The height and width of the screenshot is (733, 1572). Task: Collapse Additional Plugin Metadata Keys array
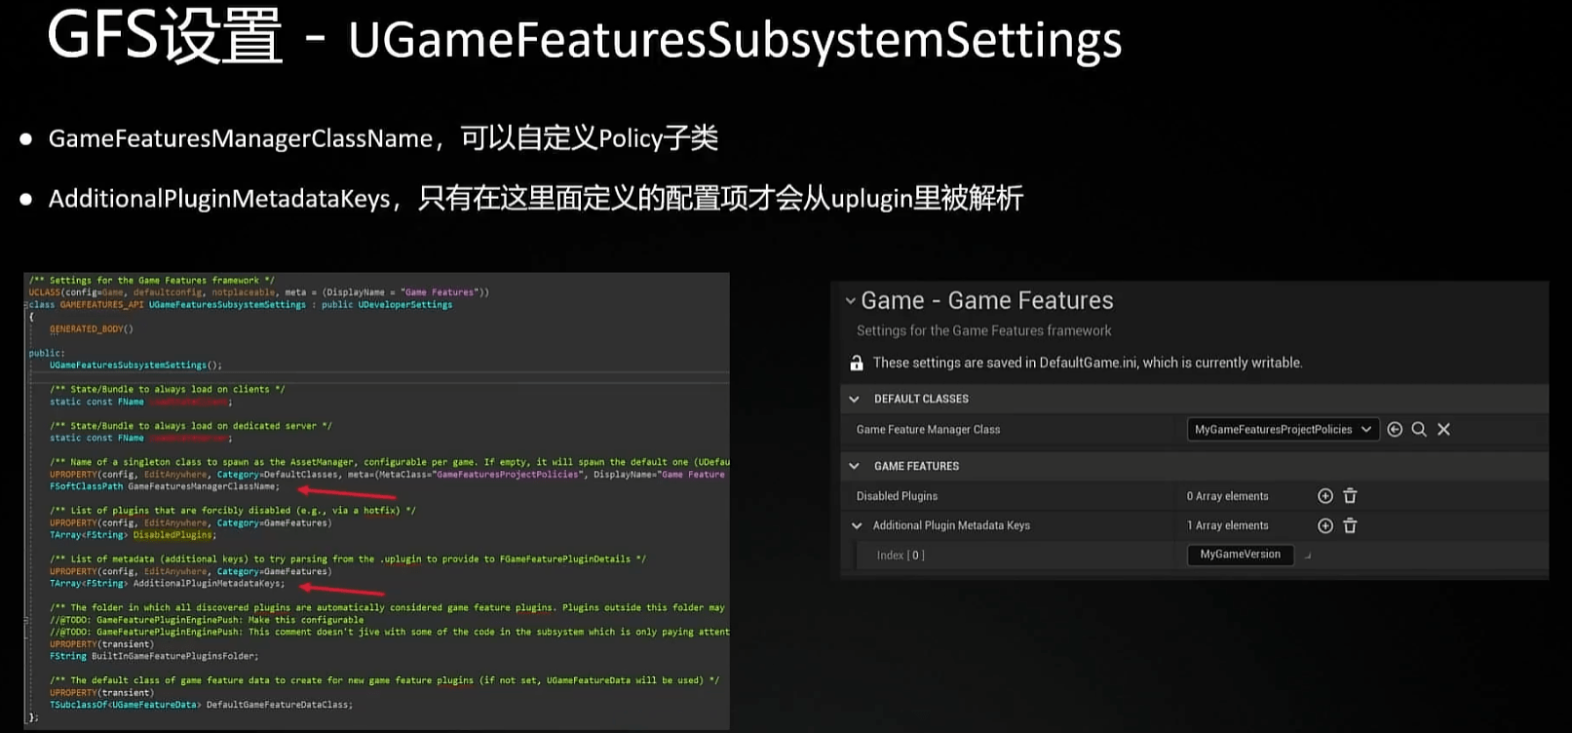coord(857,526)
